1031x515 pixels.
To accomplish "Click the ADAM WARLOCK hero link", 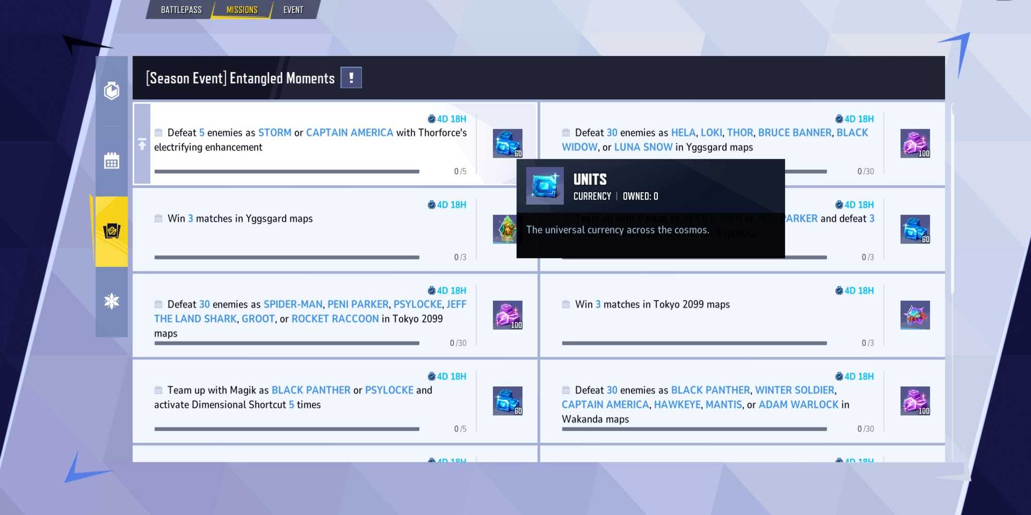I will pyautogui.click(x=799, y=405).
